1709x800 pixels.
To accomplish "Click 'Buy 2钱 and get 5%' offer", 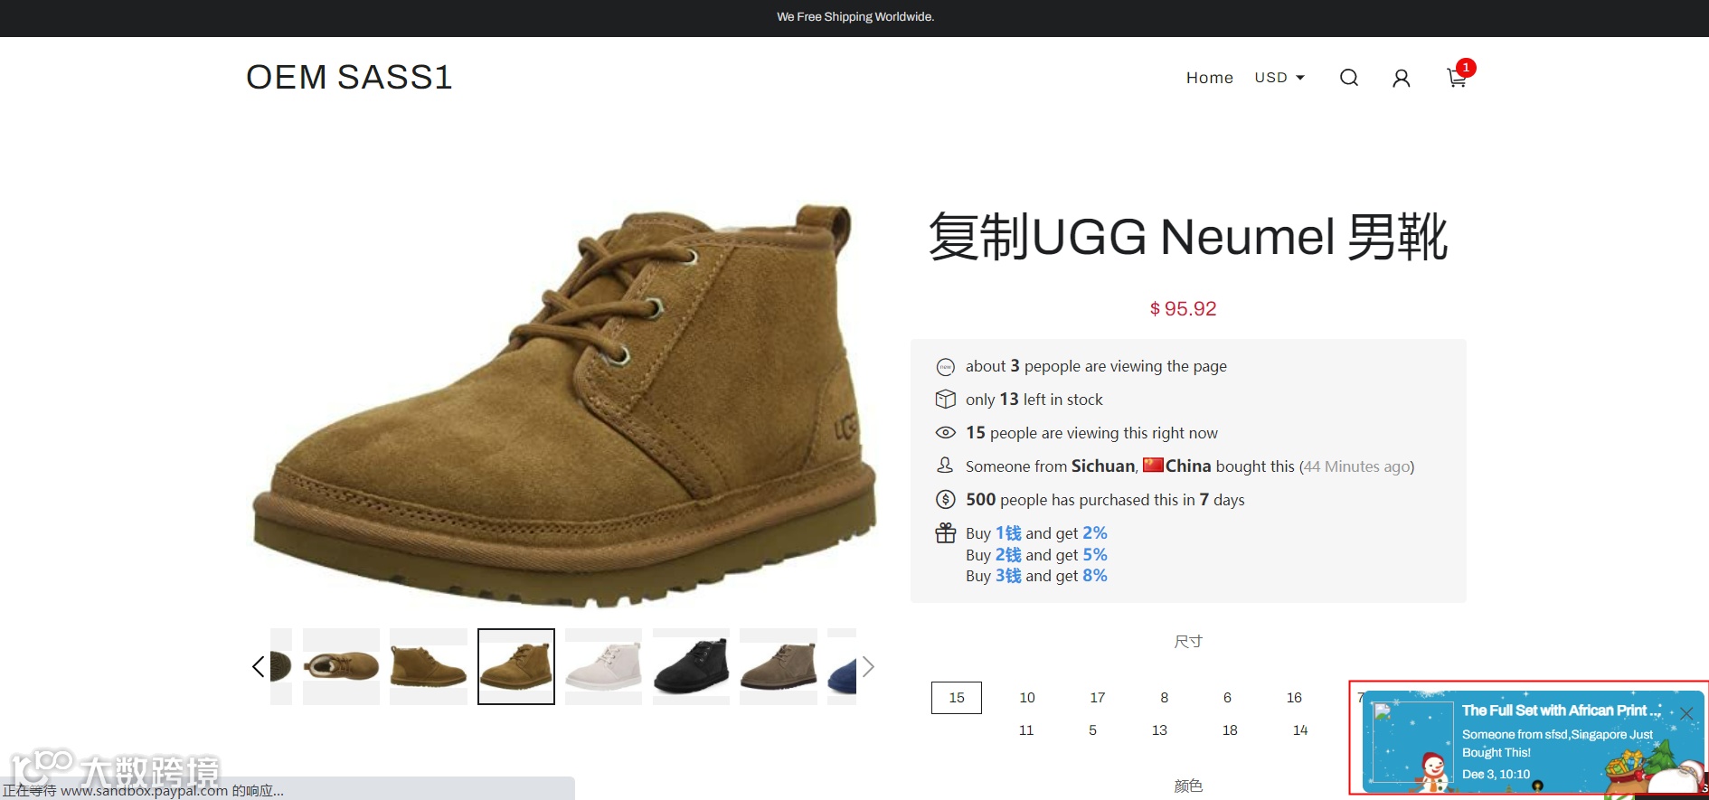I will tap(1036, 555).
